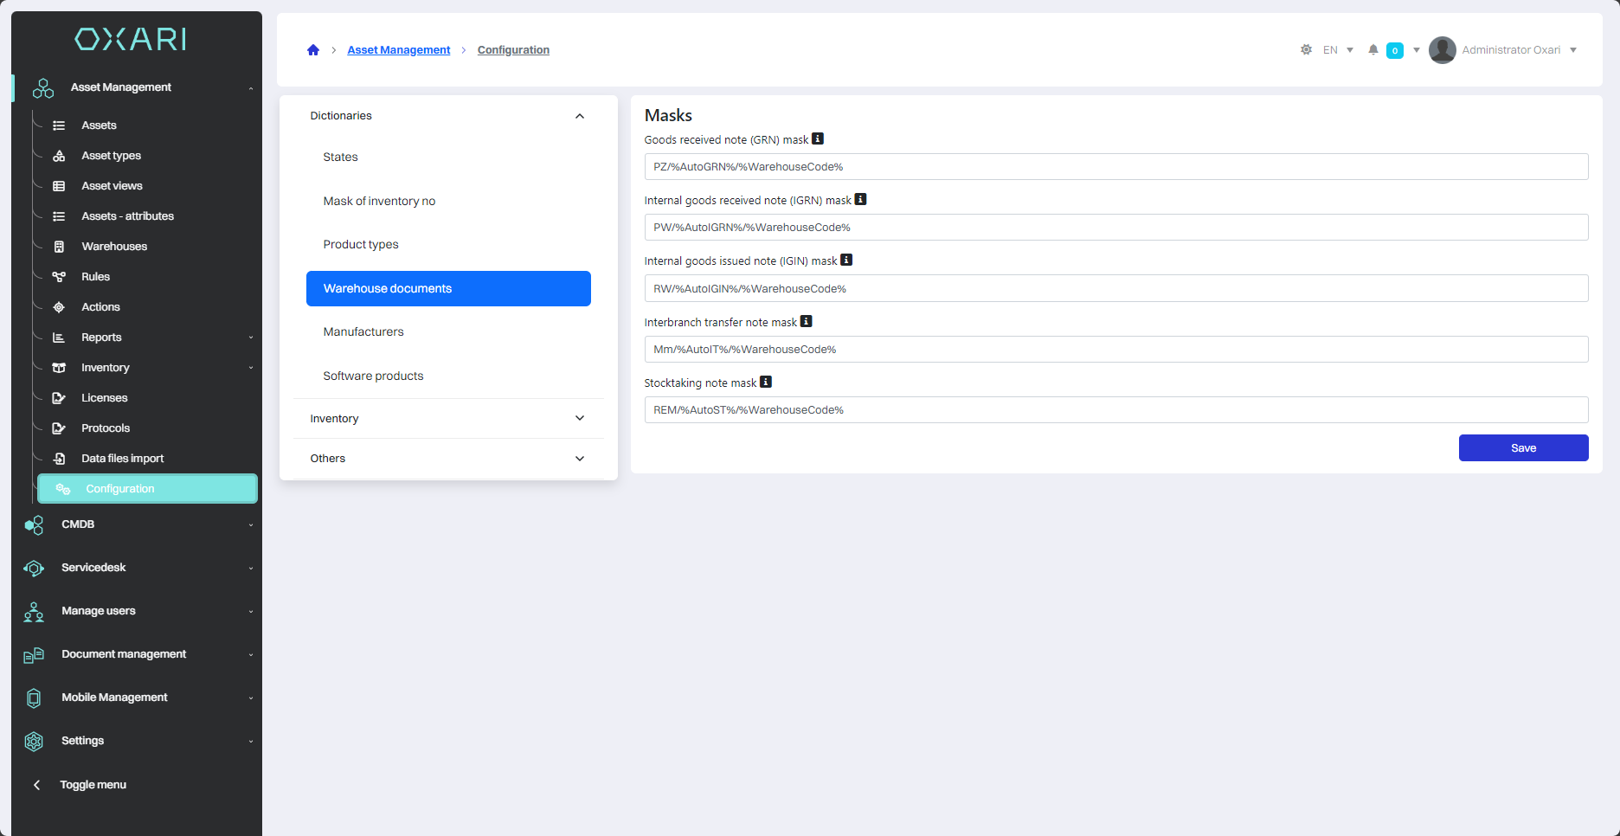Viewport: 1620px width, 836px height.
Task: Open Warehouses in the sidebar
Action: [x=114, y=247]
